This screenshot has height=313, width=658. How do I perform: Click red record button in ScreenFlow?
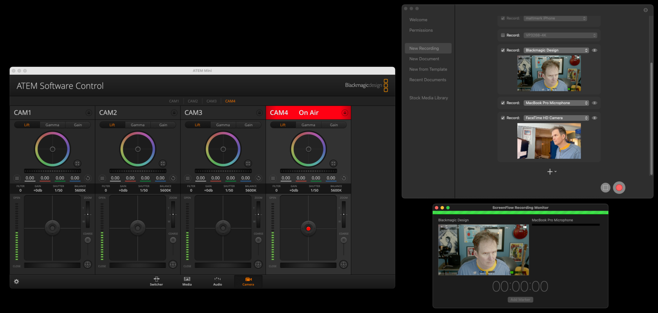(x=619, y=187)
